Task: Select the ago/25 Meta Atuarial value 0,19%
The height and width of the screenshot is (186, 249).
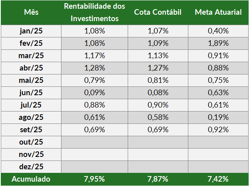Action: click(x=218, y=117)
